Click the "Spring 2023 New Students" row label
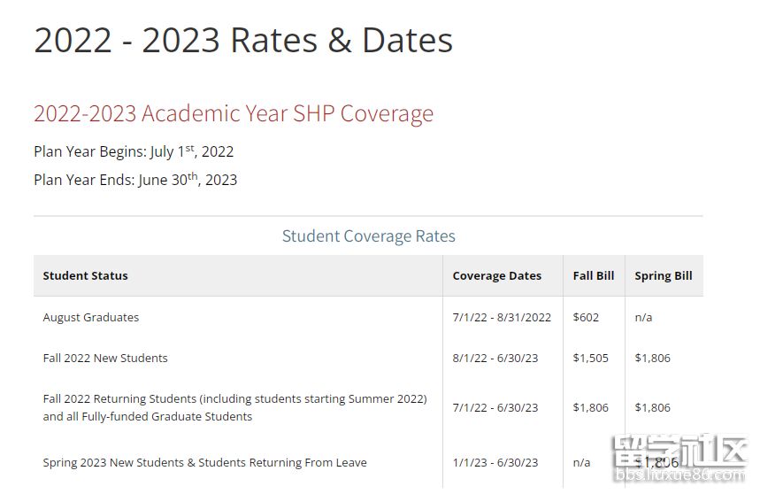 [x=204, y=462]
